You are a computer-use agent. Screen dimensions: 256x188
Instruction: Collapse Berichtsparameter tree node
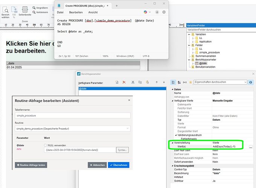189,60
